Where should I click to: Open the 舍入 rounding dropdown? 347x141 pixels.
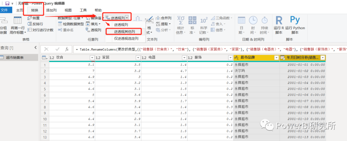point(218,24)
